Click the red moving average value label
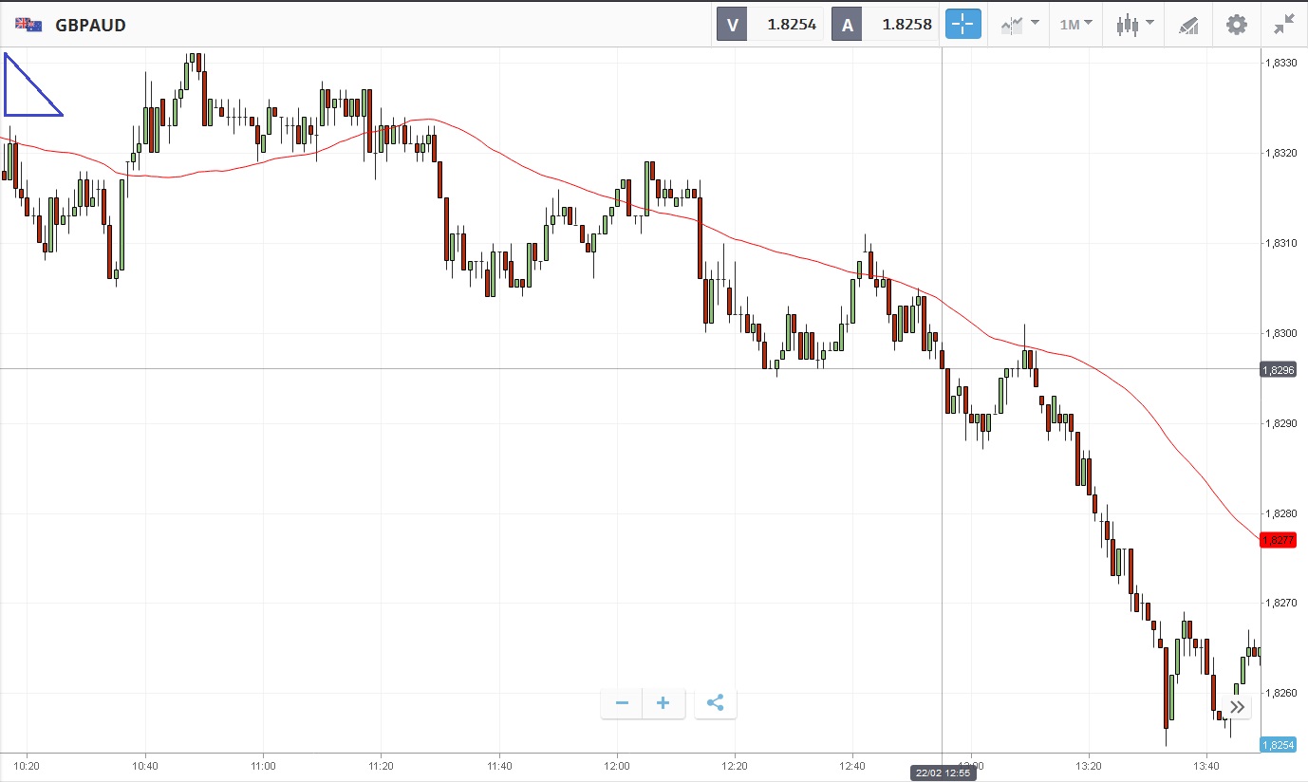This screenshot has width=1308, height=782. coord(1278,540)
